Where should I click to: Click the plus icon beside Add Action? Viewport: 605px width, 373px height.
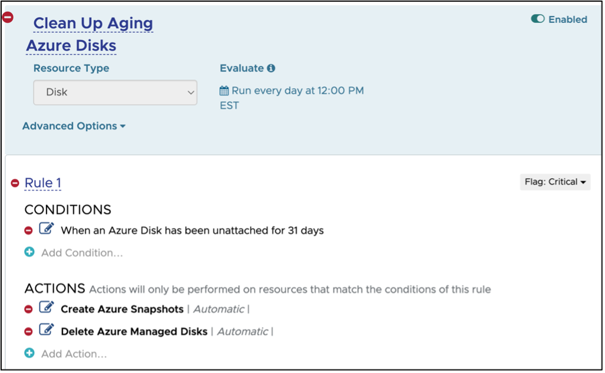(29, 354)
